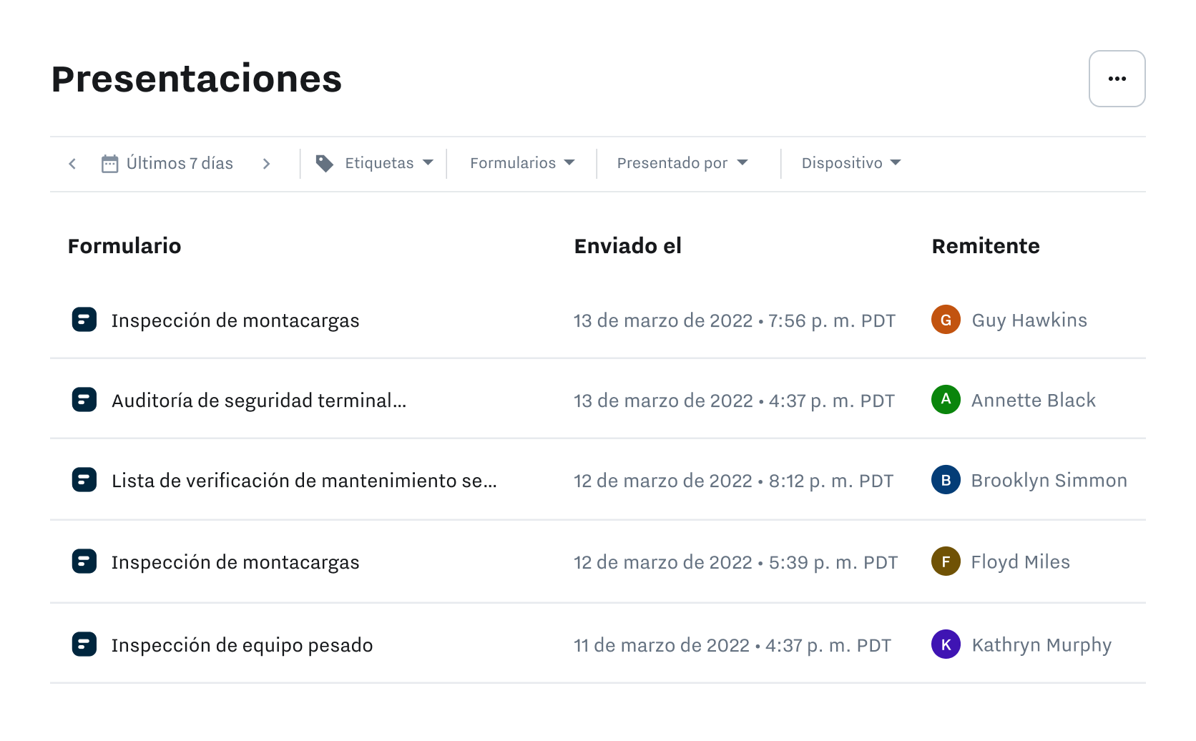
Task: Click the tag icon beside Etiquetas
Action: [x=325, y=163]
